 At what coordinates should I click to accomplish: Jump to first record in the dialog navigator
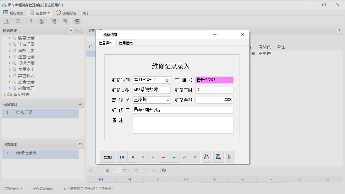pos(122,157)
